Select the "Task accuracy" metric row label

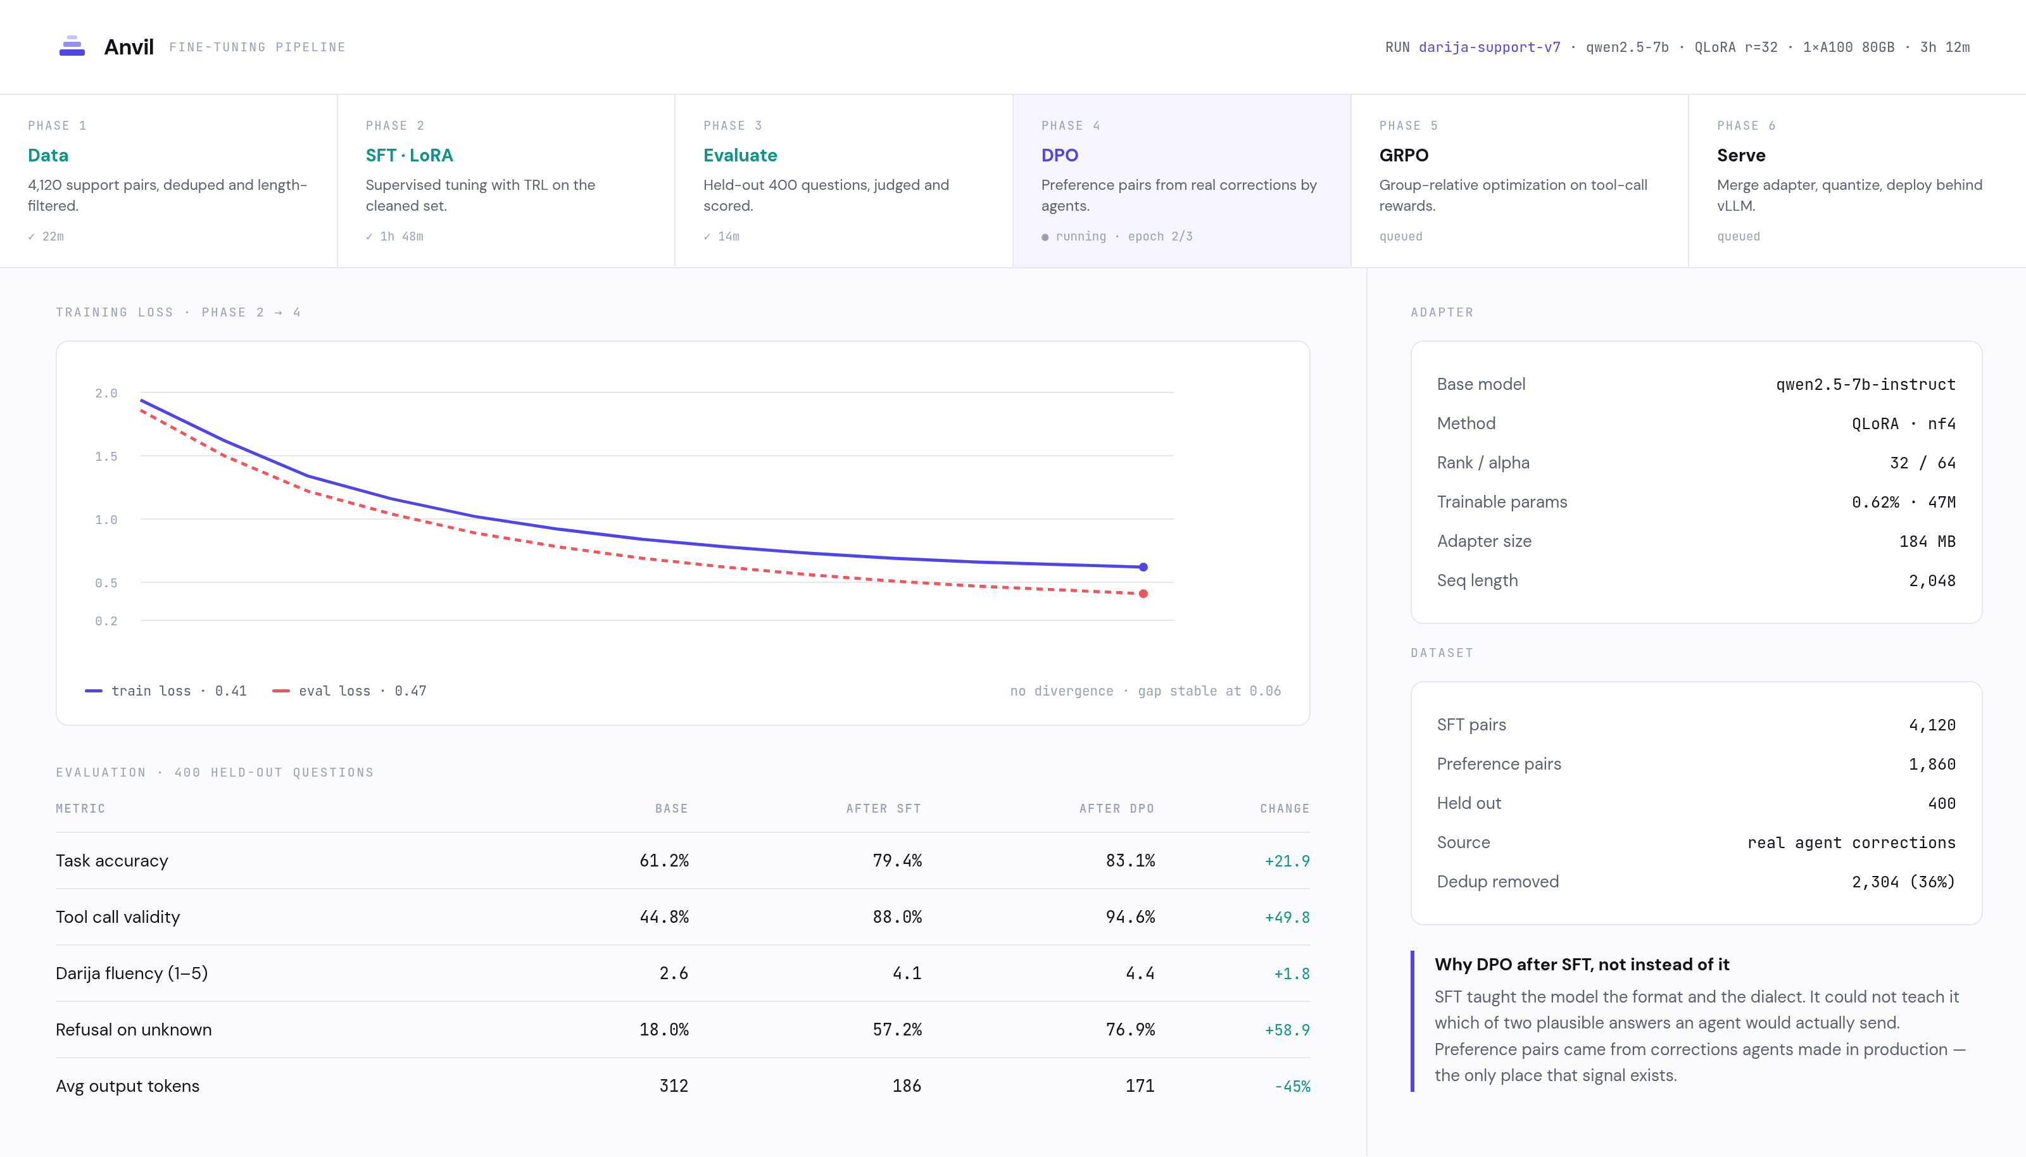coord(112,861)
